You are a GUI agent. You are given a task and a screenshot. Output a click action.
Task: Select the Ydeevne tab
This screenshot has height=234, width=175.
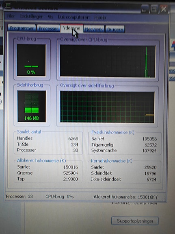pos(71,28)
